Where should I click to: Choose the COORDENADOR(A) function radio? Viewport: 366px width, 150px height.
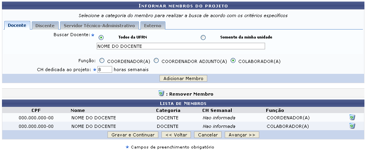[x=102, y=61]
